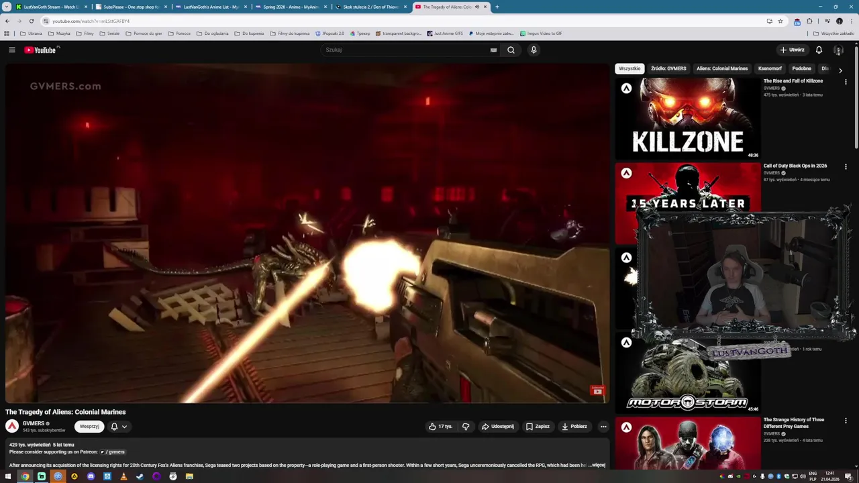Open the GVMERS channel name link
This screenshot has width=859, height=483.
pos(33,423)
